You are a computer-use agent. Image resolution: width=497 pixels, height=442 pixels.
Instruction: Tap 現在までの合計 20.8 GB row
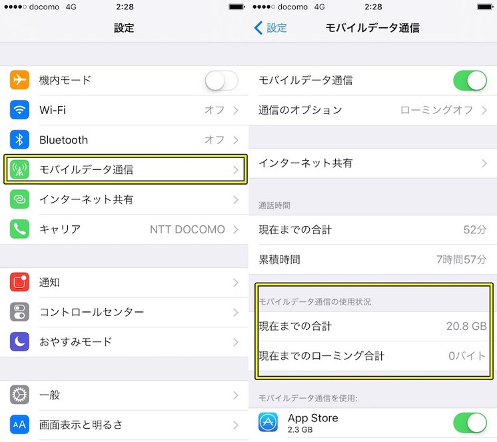pos(373,326)
